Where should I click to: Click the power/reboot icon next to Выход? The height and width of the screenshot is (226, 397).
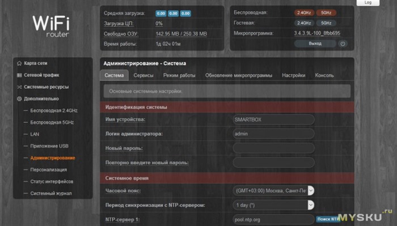pyautogui.click(x=343, y=44)
